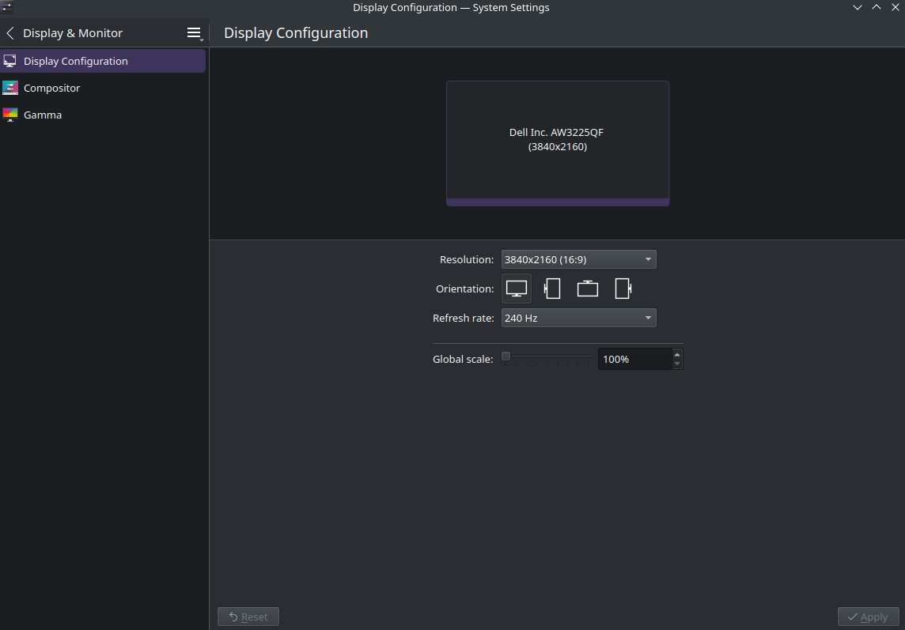
Task: Select the Display Configuration sidebar icon
Action: (x=9, y=61)
